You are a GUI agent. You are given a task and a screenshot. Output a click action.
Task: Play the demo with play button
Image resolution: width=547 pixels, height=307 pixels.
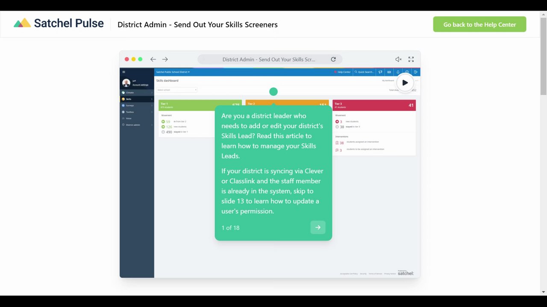pyautogui.click(x=405, y=83)
